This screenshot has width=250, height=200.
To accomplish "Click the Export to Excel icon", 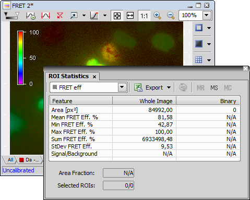I will [138, 87].
